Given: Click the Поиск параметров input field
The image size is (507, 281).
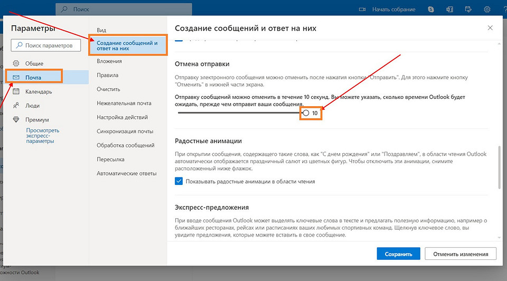Looking at the screenshot, I should (45, 45).
